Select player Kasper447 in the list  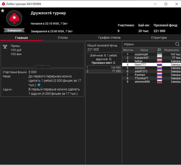point(141,58)
